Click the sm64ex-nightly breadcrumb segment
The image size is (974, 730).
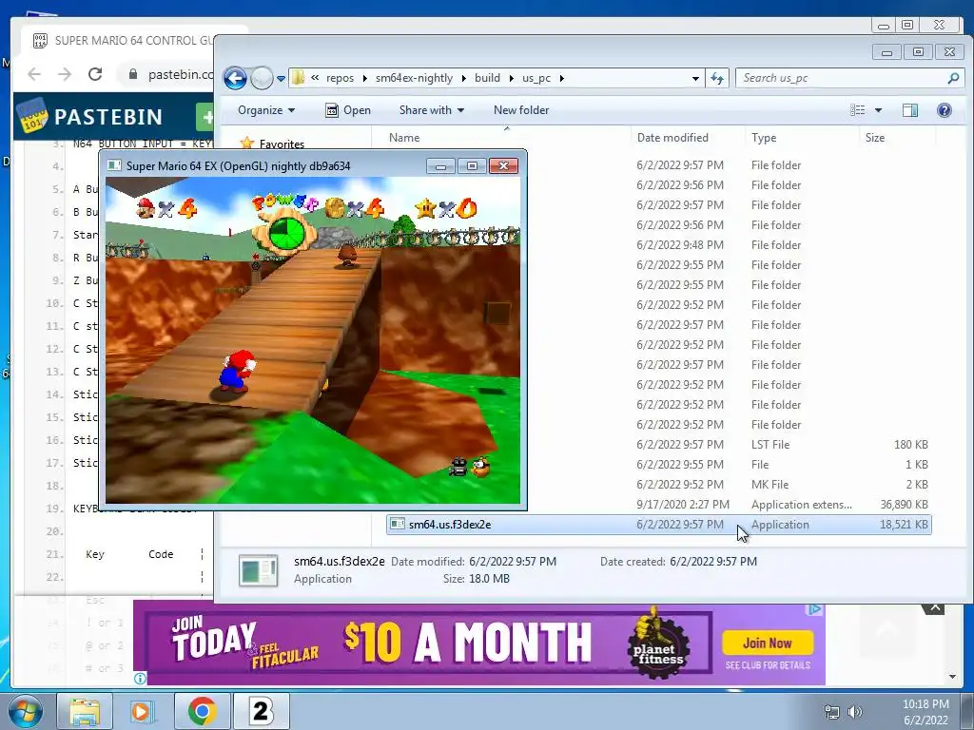pyautogui.click(x=414, y=78)
